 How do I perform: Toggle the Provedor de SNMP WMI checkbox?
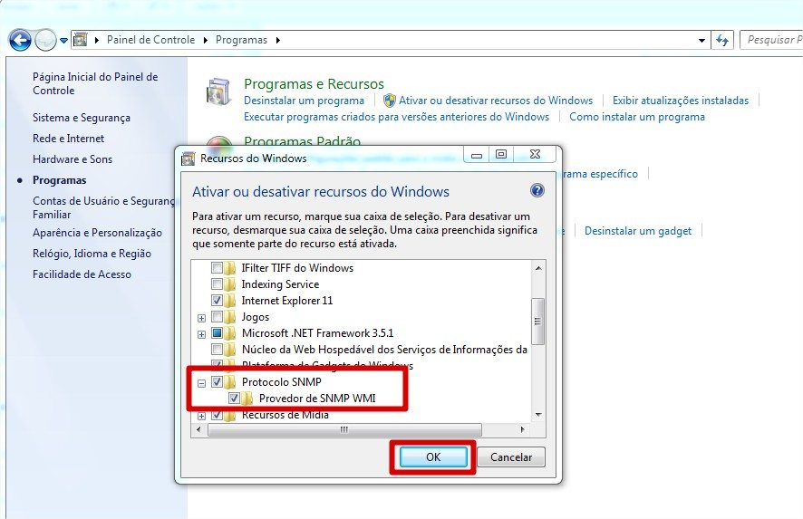tap(234, 399)
